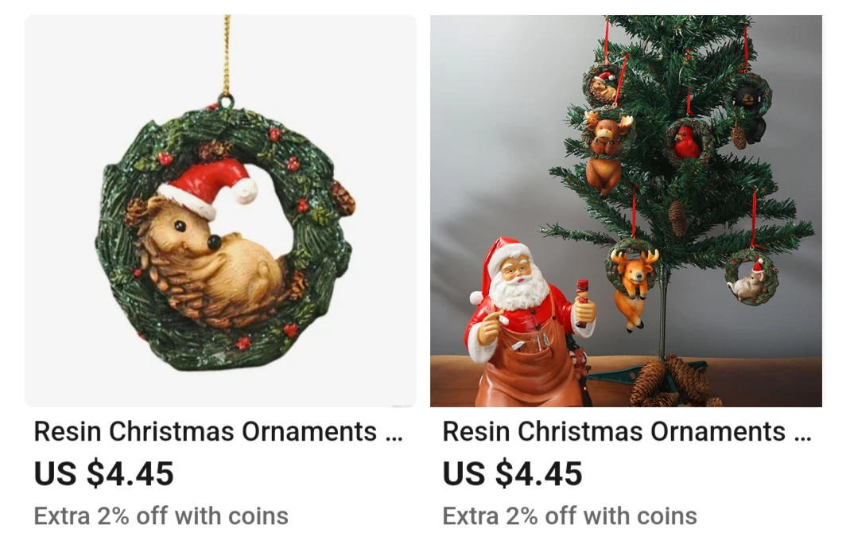Click the moose ornament hanging on tree

coord(606,150)
